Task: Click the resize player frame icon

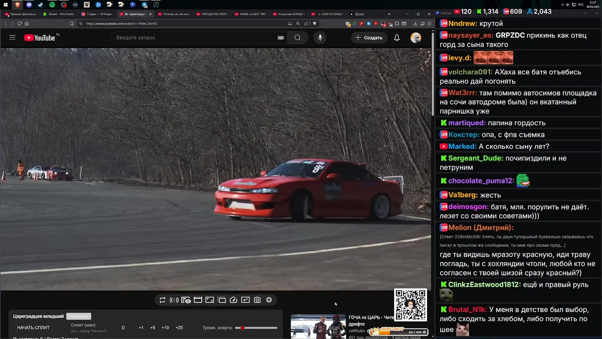Action: click(x=210, y=300)
